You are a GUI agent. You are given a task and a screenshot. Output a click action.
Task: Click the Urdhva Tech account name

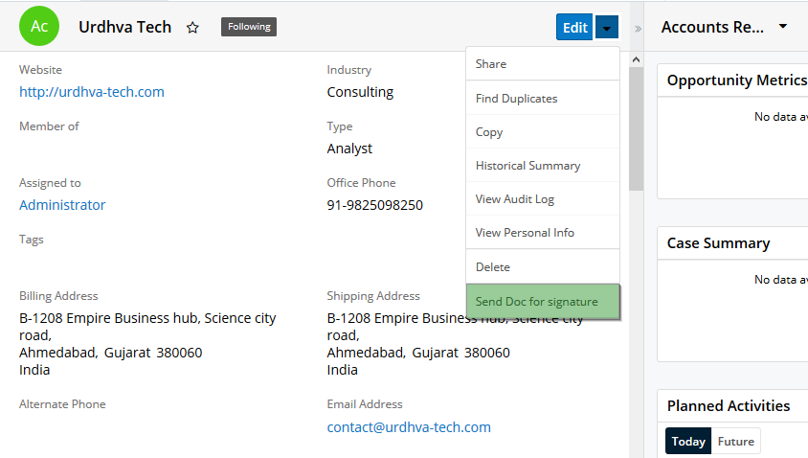click(x=124, y=27)
